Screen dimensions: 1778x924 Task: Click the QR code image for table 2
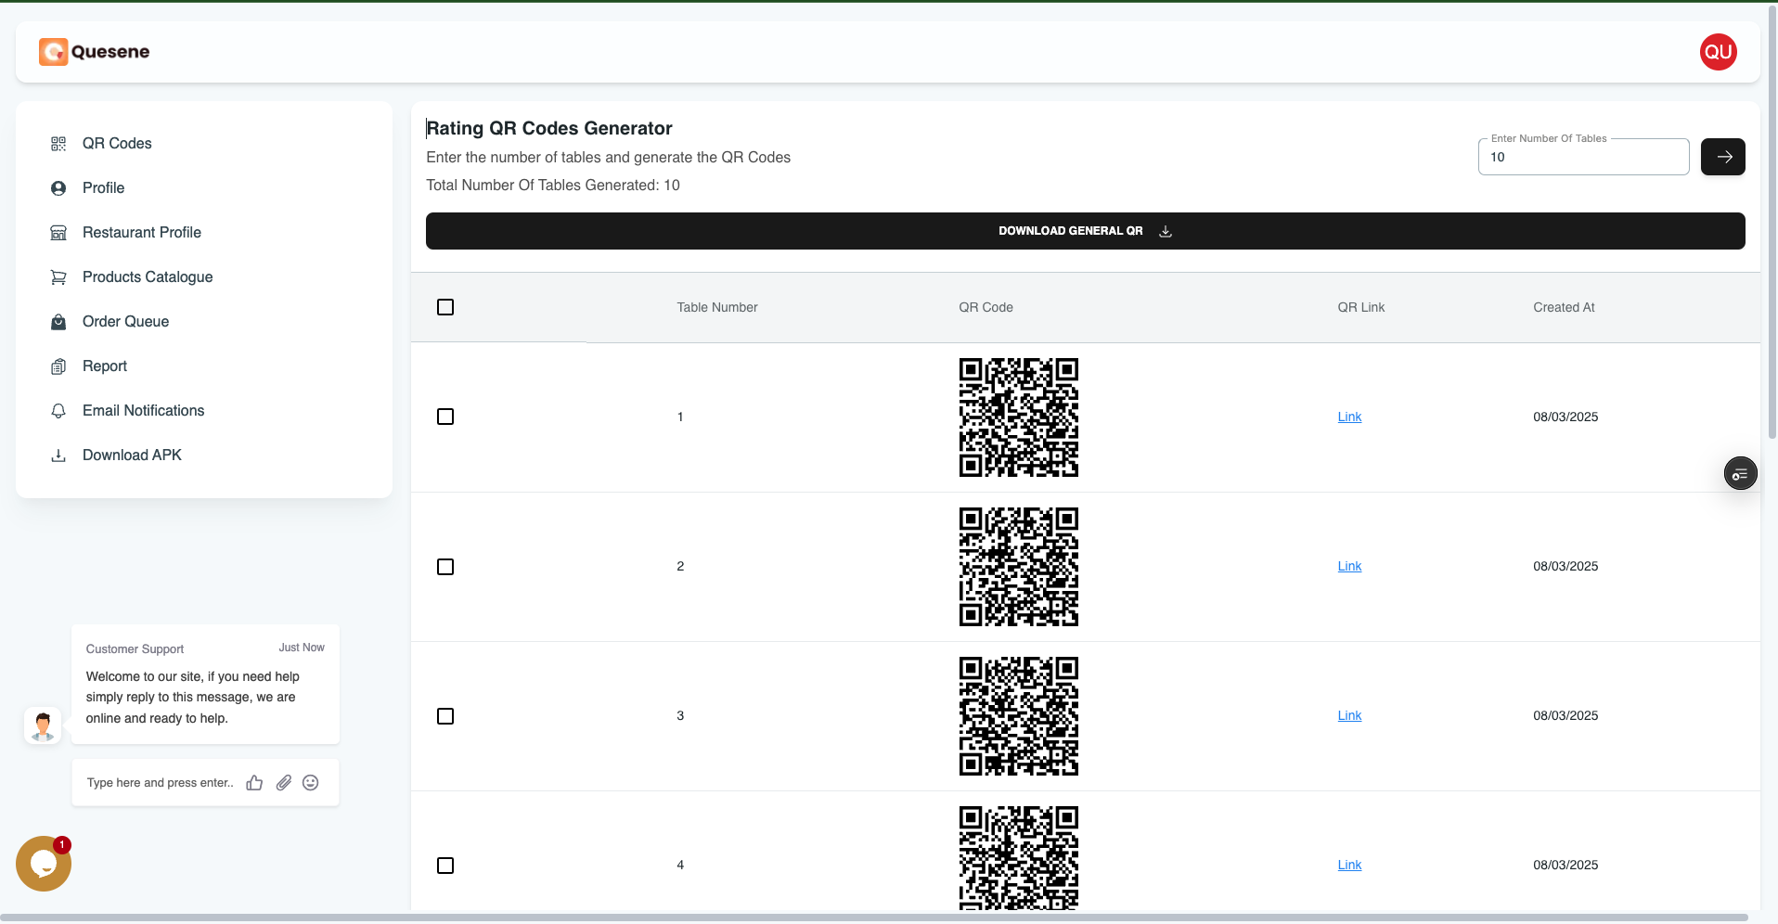(x=1018, y=567)
